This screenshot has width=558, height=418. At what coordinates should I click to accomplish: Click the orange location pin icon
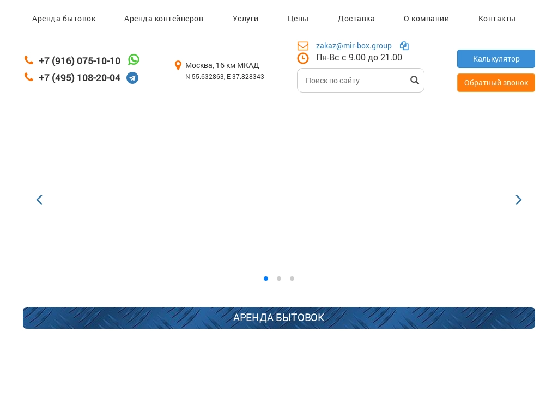point(178,65)
